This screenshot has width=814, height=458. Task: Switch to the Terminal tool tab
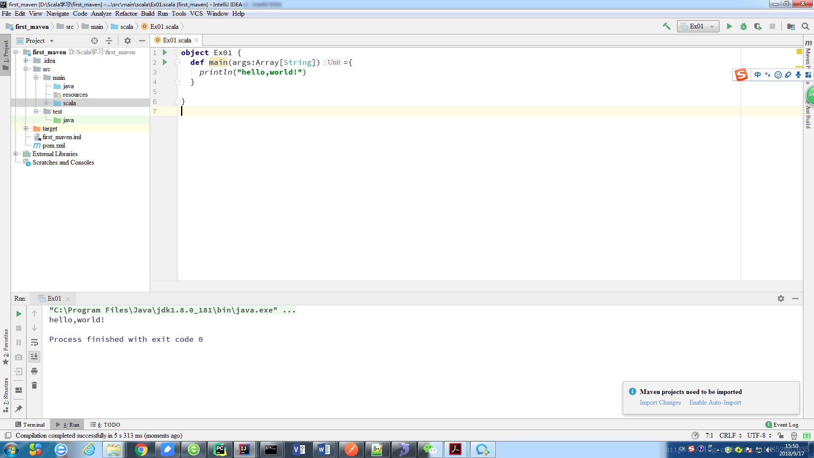coord(30,424)
